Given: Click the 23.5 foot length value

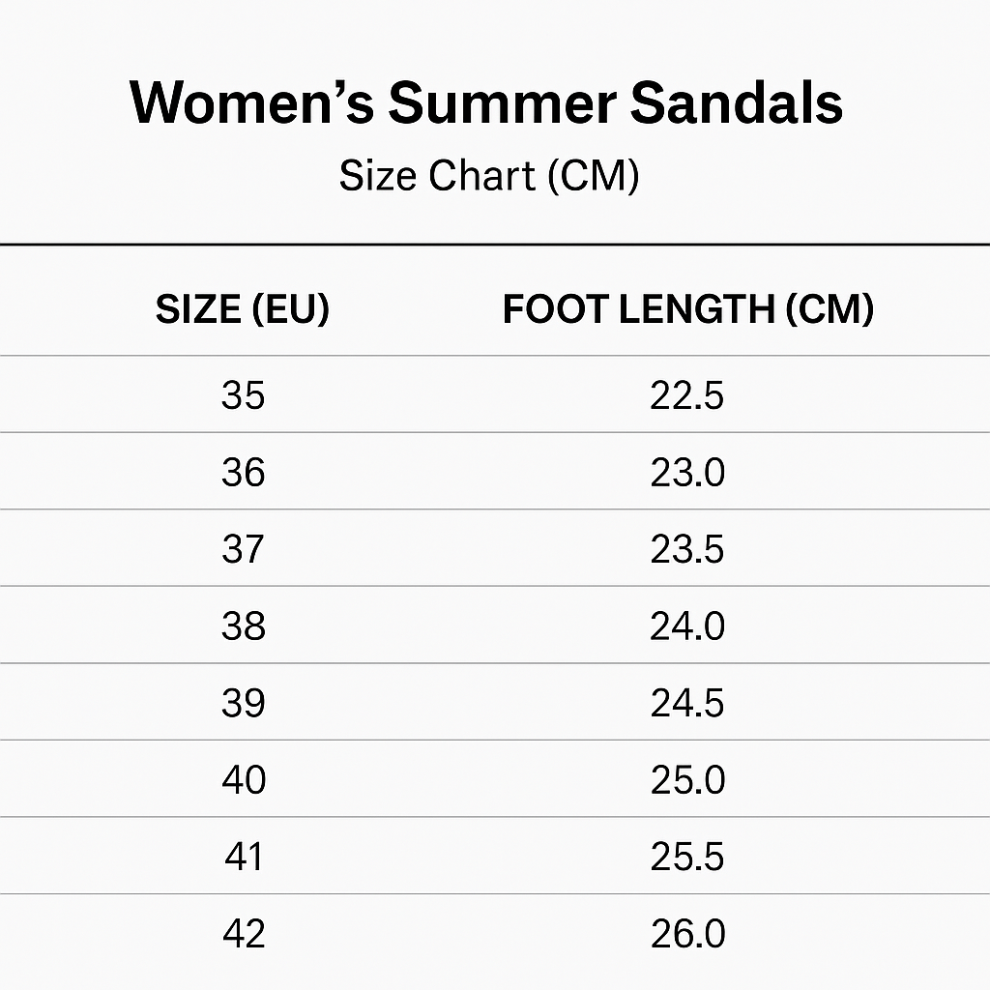Looking at the screenshot, I should 686,549.
